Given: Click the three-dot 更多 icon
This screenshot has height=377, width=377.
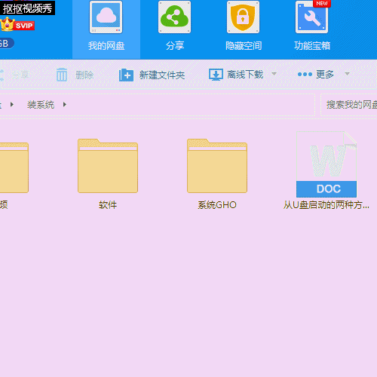Looking at the screenshot, I should click(305, 74).
